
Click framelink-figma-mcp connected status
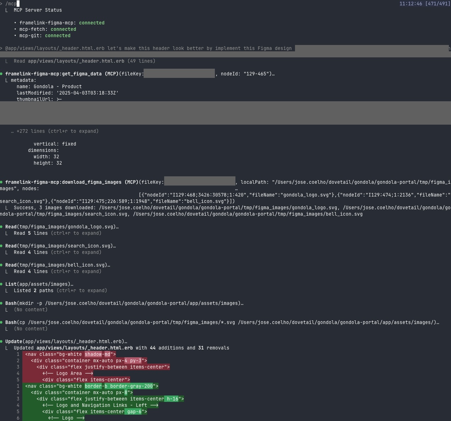pyautogui.click(x=91, y=23)
